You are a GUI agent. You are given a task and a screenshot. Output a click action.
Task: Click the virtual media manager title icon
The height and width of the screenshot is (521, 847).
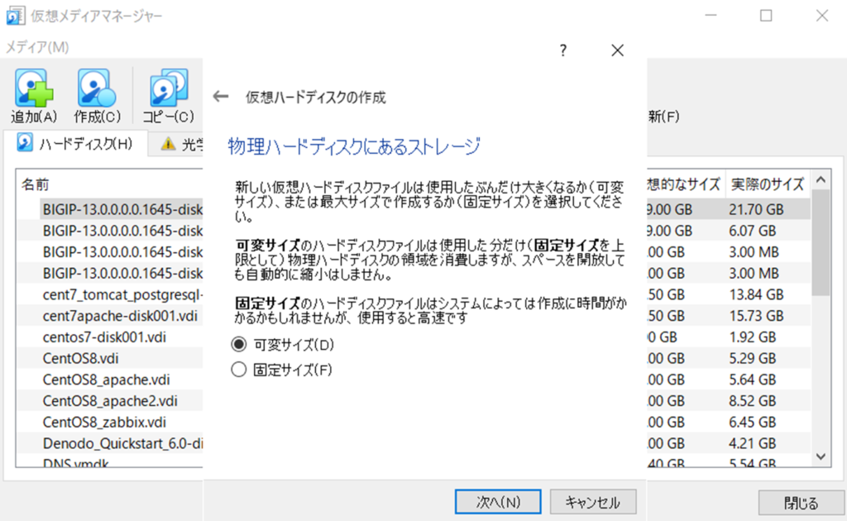pos(15,16)
